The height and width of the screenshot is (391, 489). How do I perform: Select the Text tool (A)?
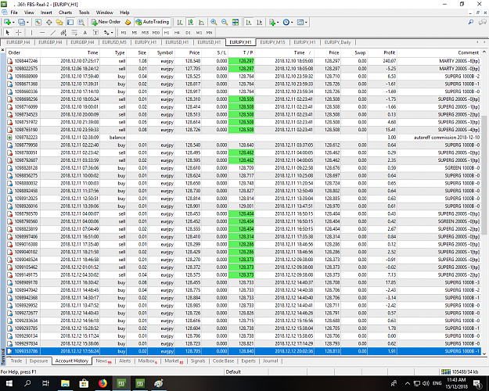click(x=84, y=32)
